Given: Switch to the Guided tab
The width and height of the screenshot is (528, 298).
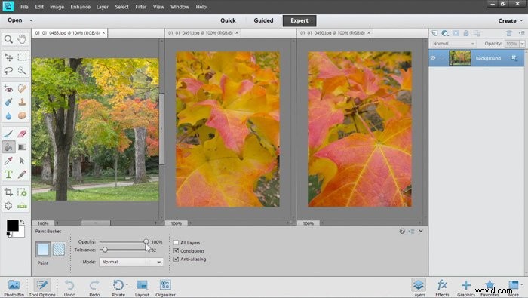Looking at the screenshot, I should click(x=263, y=20).
